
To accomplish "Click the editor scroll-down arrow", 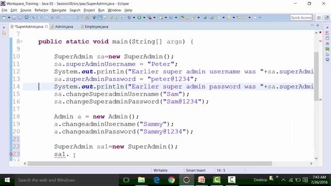I will point(316,159).
